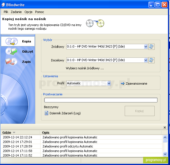Click the Opis column header
The width and height of the screenshot is (170, 165).
[x=46, y=132]
